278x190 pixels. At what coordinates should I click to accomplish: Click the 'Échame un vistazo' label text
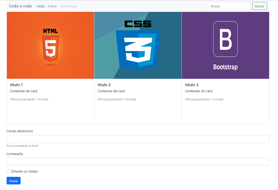tap(25, 171)
